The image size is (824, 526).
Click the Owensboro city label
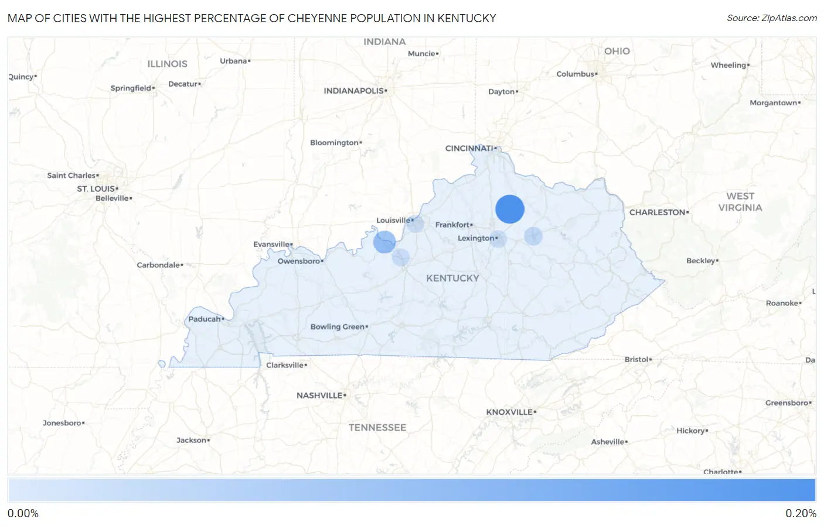(299, 261)
